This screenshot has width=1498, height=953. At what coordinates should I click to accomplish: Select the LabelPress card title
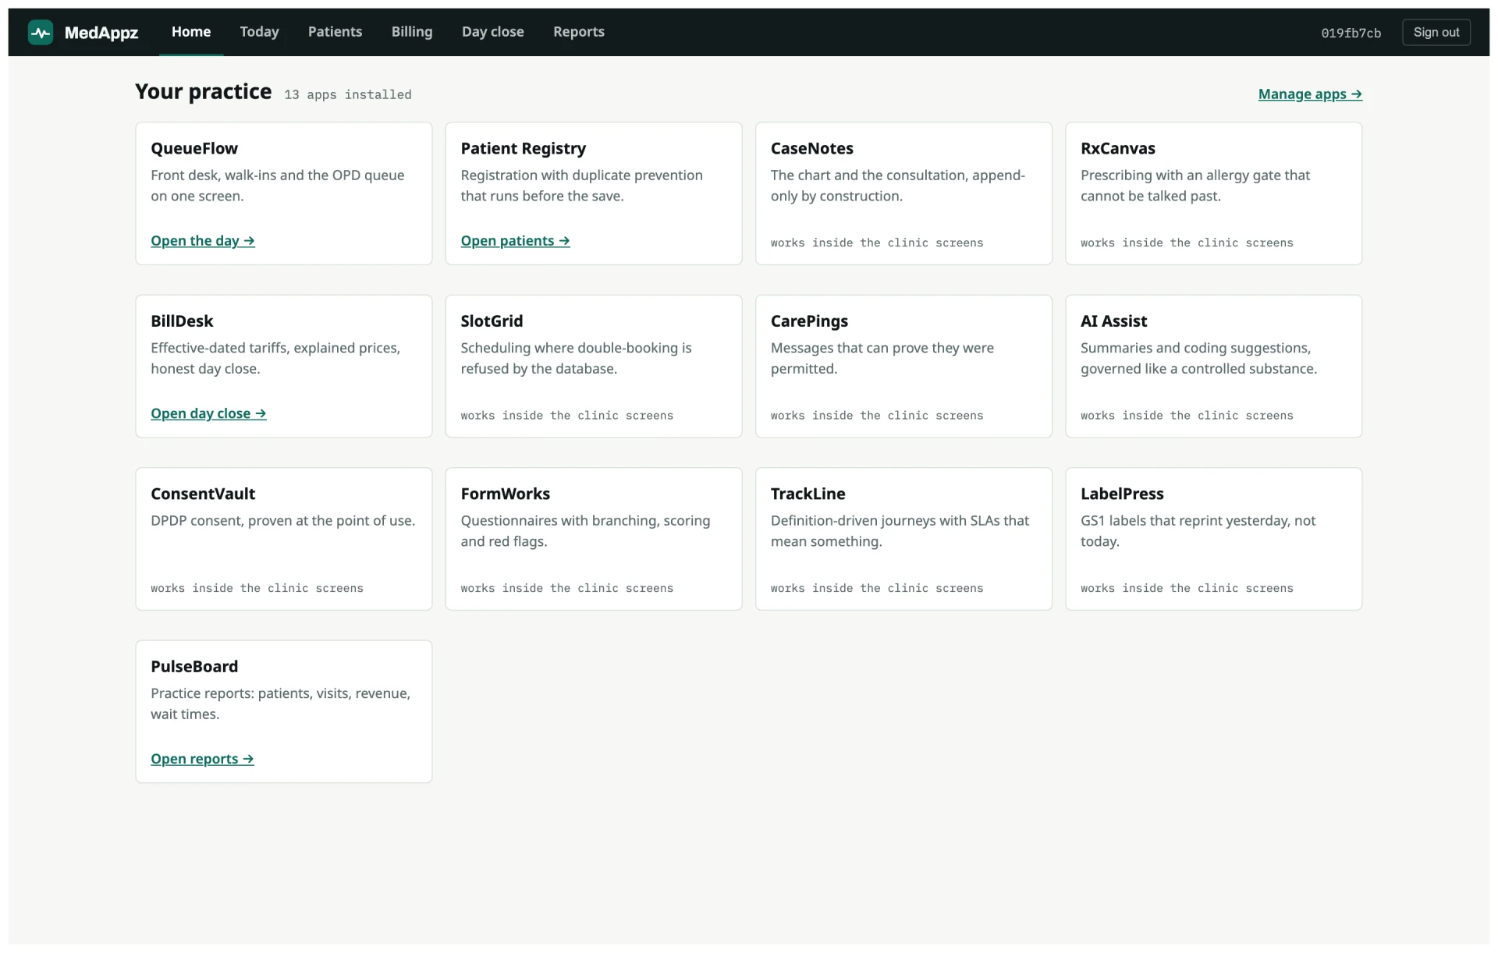coord(1122,494)
